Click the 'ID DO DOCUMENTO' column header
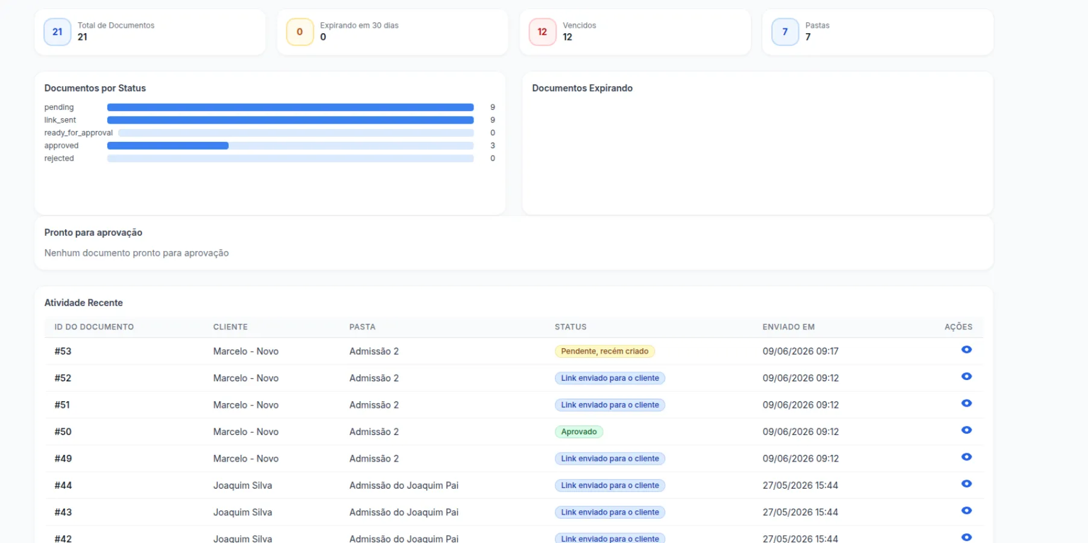This screenshot has width=1088, height=543. coord(94,327)
